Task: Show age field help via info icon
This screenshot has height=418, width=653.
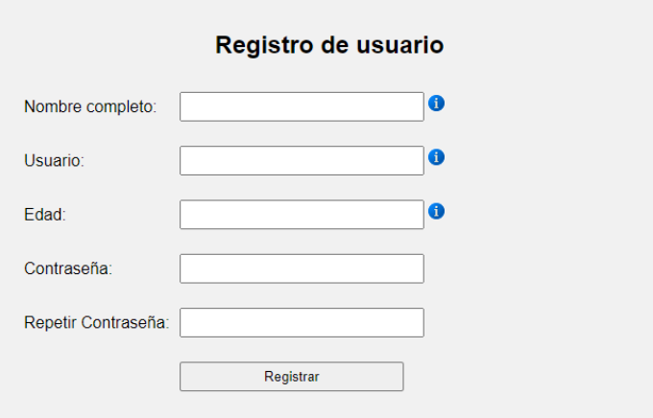Action: coord(436,211)
